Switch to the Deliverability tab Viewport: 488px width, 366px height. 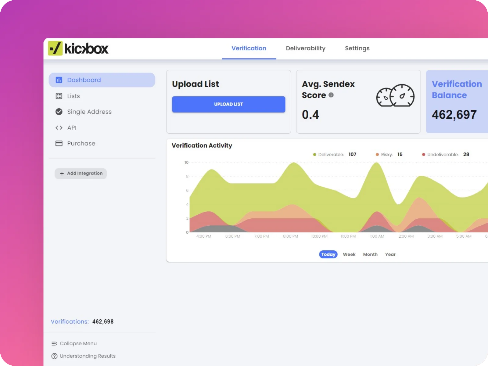[306, 48]
